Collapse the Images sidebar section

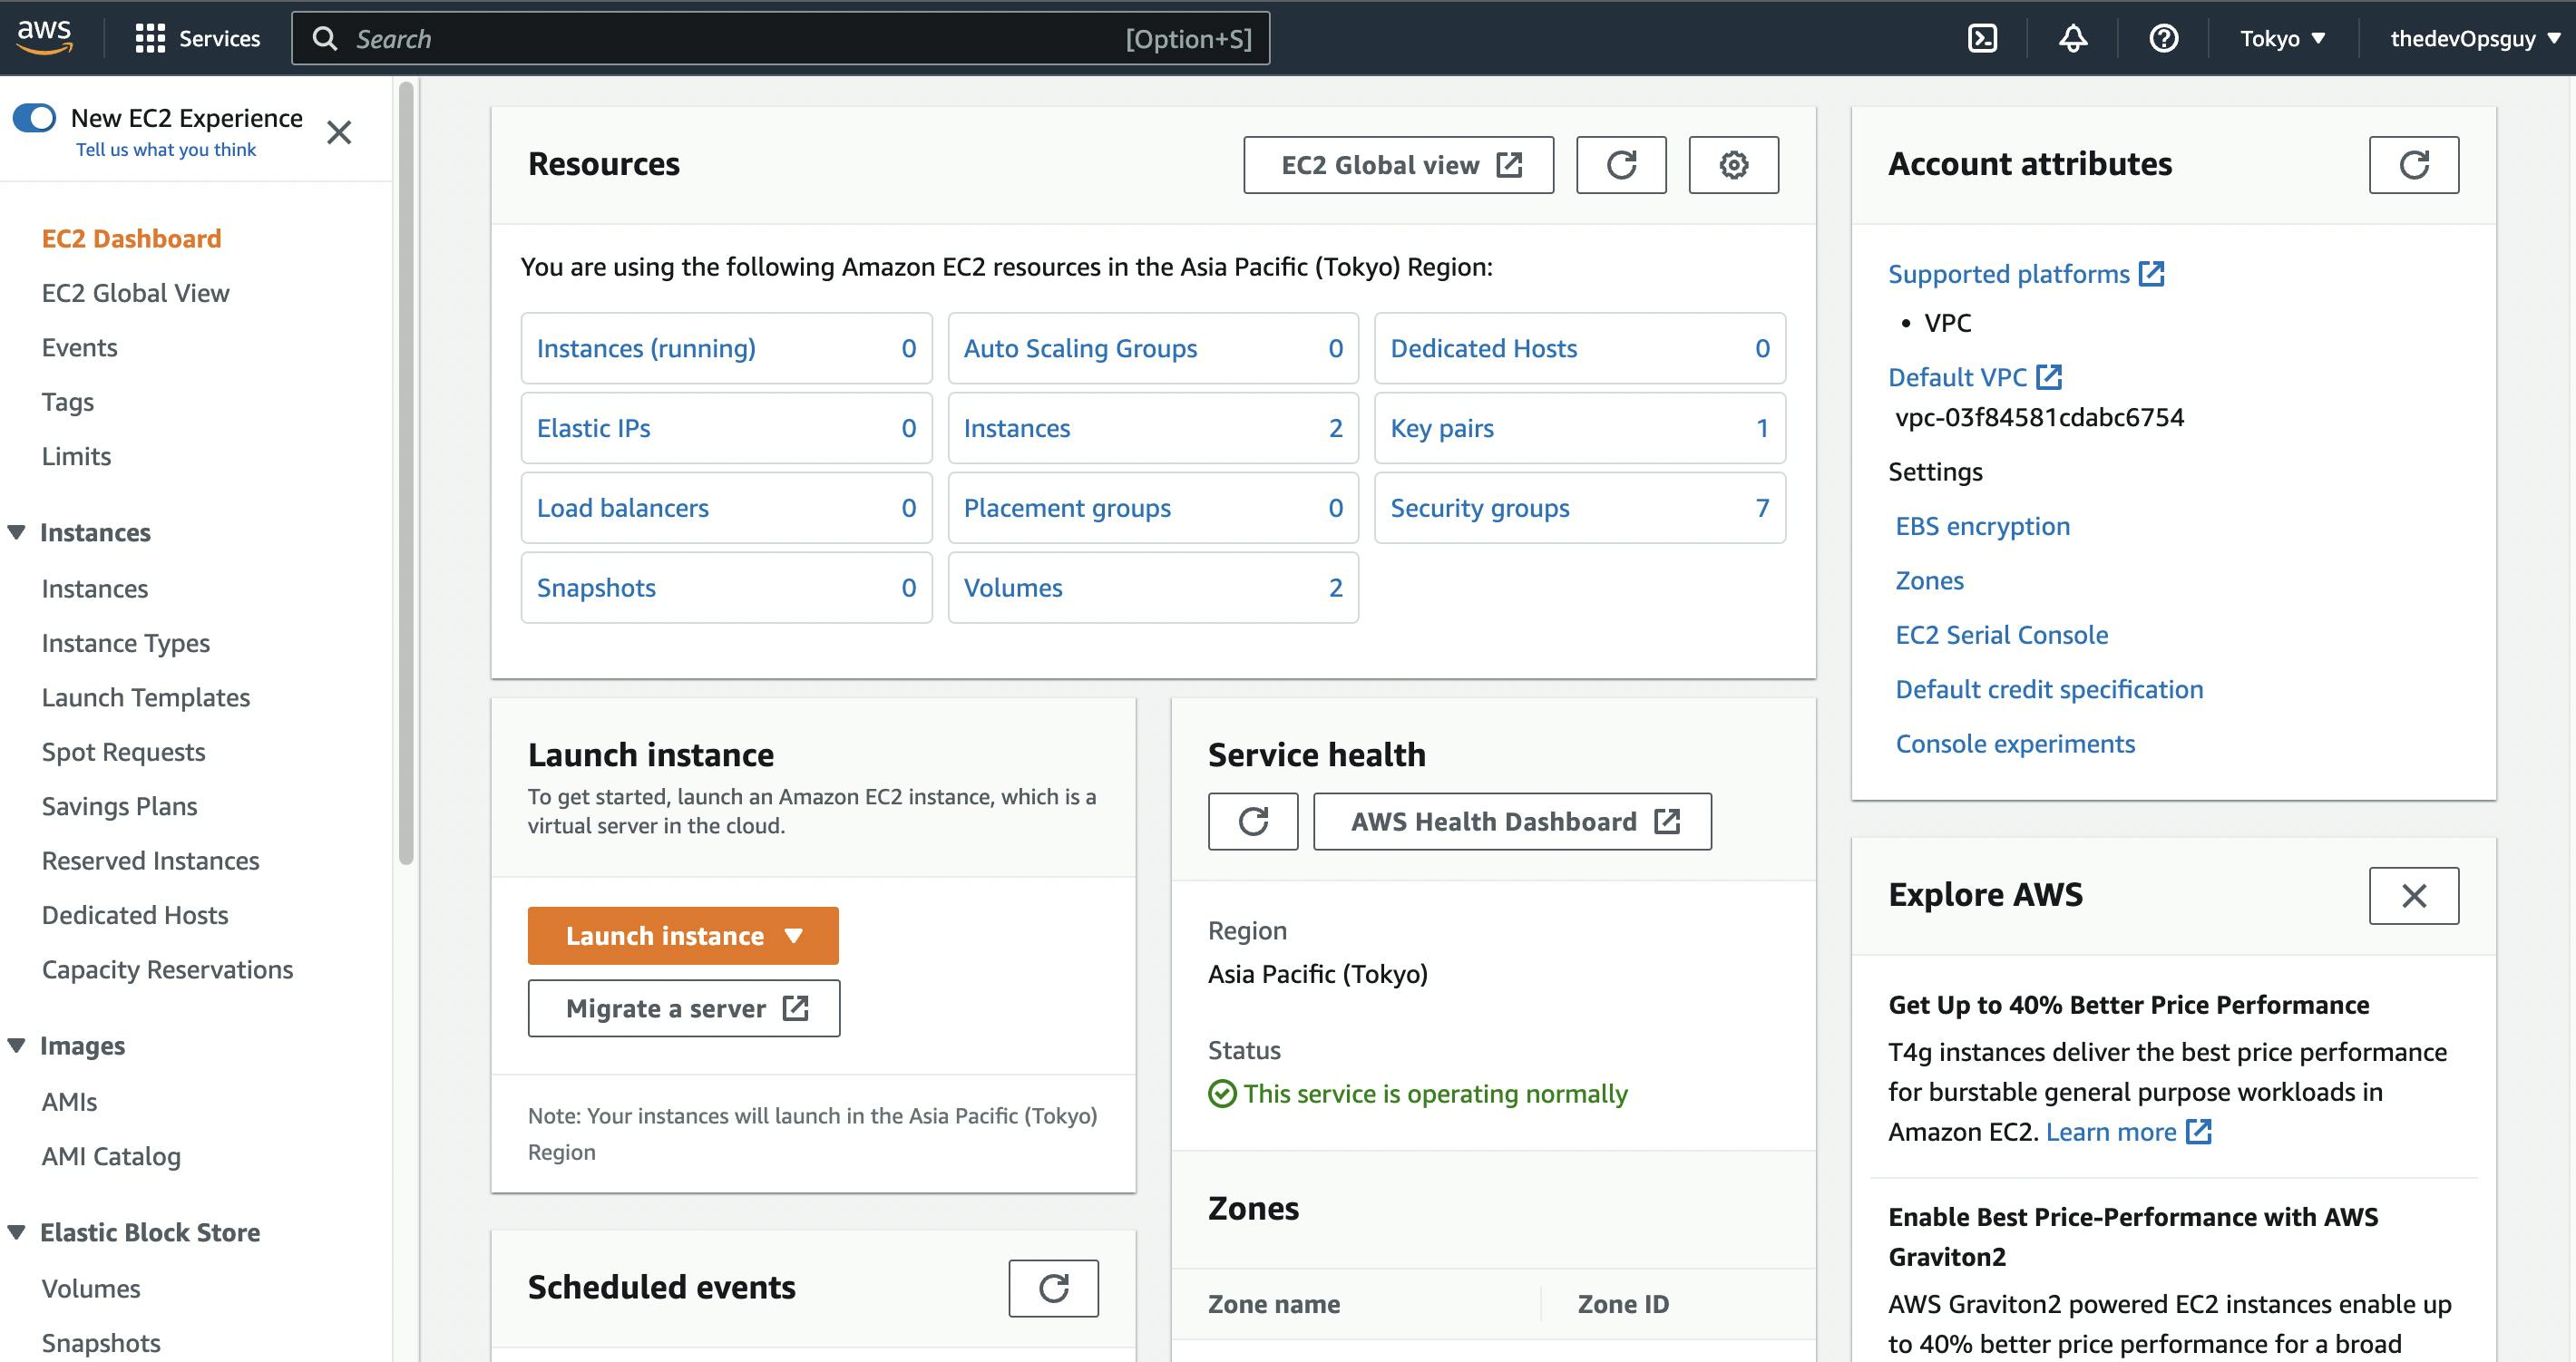tap(17, 1045)
